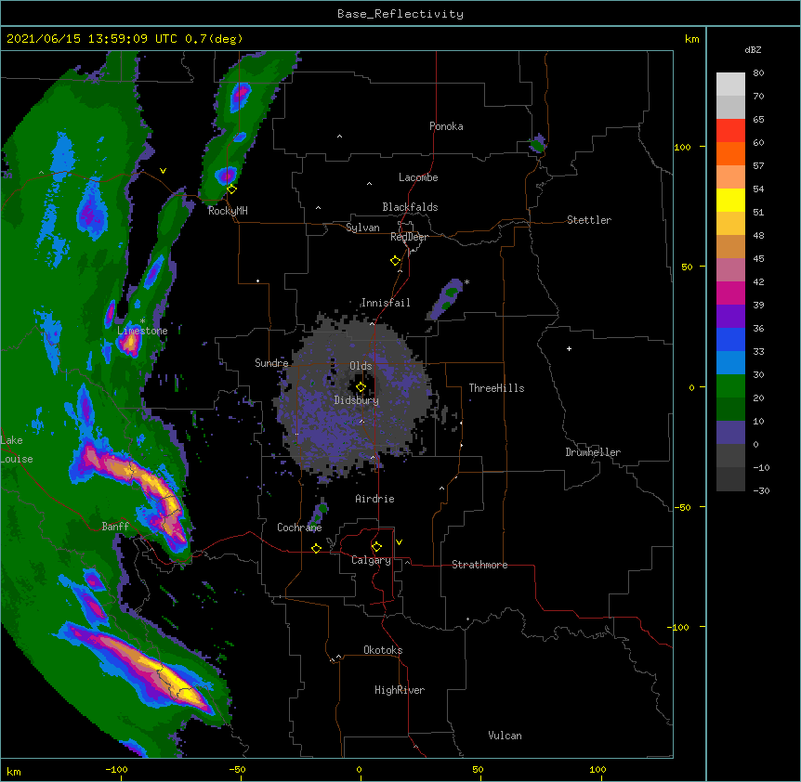Viewport: 801px width, 782px height.
Task: Click the Calgary city label
Action: click(371, 560)
